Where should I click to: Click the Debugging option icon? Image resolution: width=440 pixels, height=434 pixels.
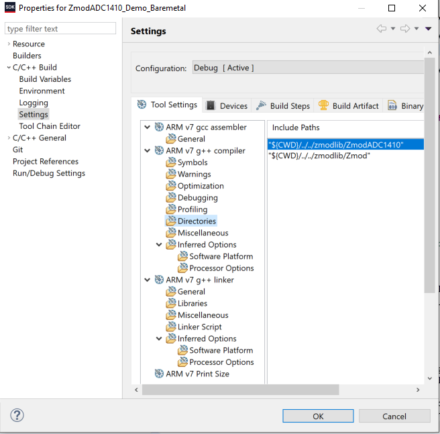pyautogui.click(x=170, y=198)
